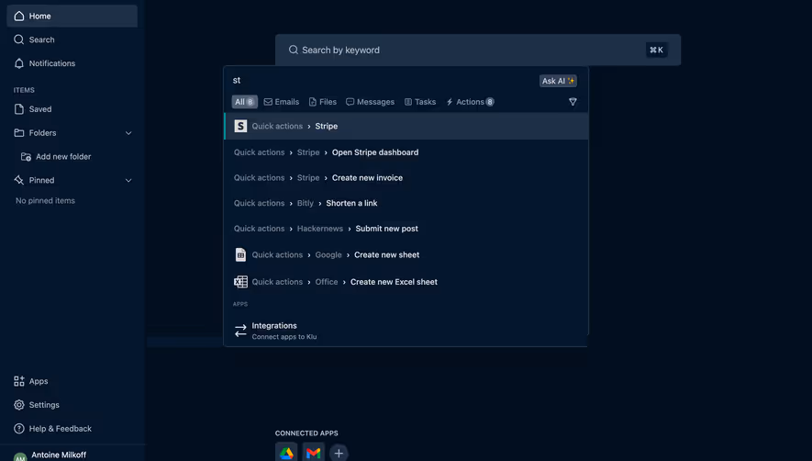
Task: Open connected Google Drive app
Action: click(x=286, y=453)
